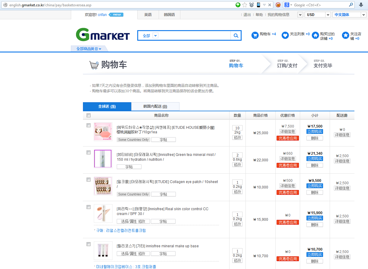Screen dimensions: 368x269
Task: Click the alarm clock icon in address bar
Action: [x=252, y=5]
